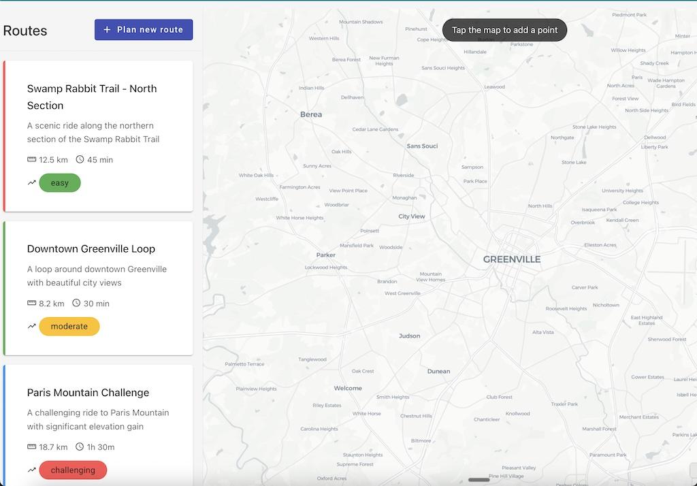Click the 1h 30m duration text
The width and height of the screenshot is (697, 486).
[x=101, y=447]
